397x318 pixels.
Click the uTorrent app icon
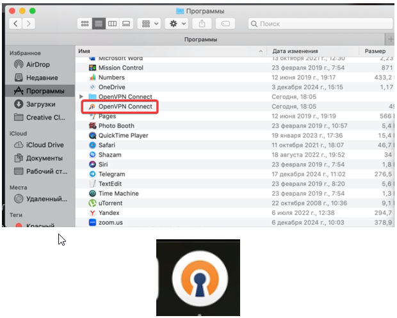click(92, 203)
